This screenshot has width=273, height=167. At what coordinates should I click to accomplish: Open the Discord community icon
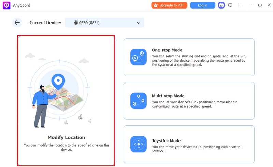221,5
